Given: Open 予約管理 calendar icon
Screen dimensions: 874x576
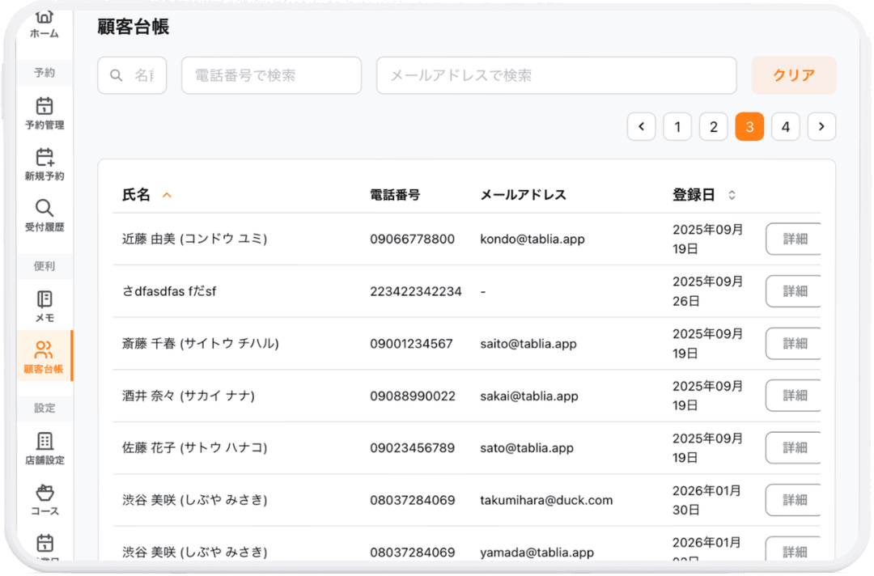Looking at the screenshot, I should [x=45, y=106].
